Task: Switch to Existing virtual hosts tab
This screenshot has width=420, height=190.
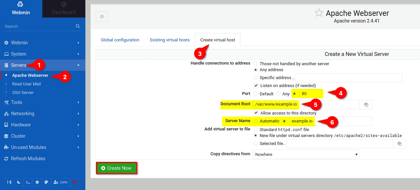Action: 170,40
